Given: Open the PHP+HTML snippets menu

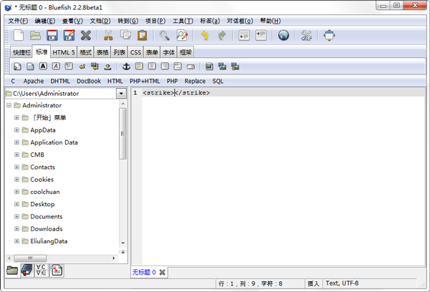Looking at the screenshot, I should click(145, 81).
